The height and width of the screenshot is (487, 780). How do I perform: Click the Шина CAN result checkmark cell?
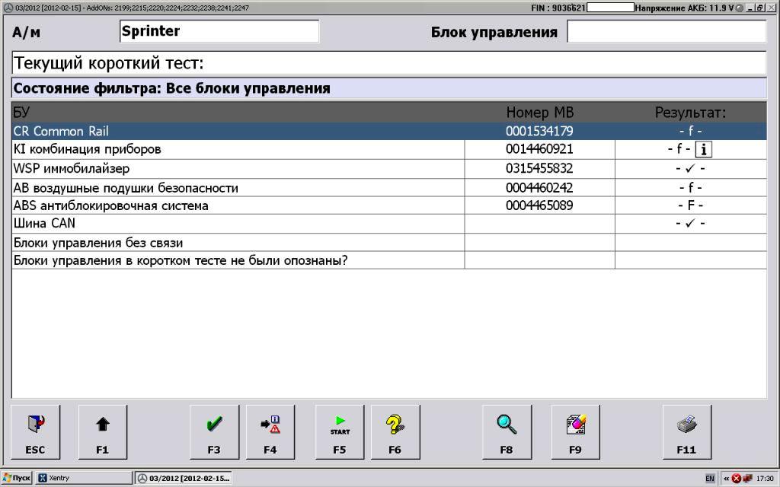point(690,224)
